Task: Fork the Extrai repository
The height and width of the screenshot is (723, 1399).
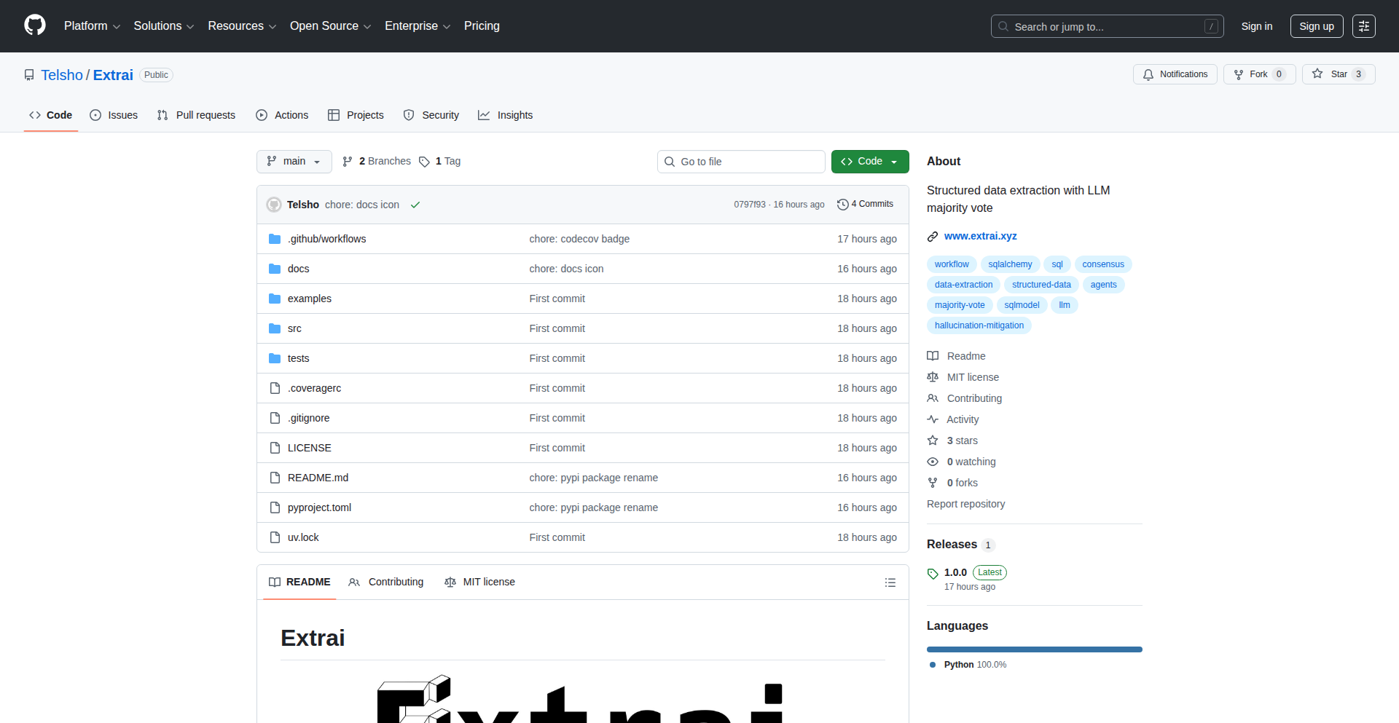Action: tap(1260, 74)
